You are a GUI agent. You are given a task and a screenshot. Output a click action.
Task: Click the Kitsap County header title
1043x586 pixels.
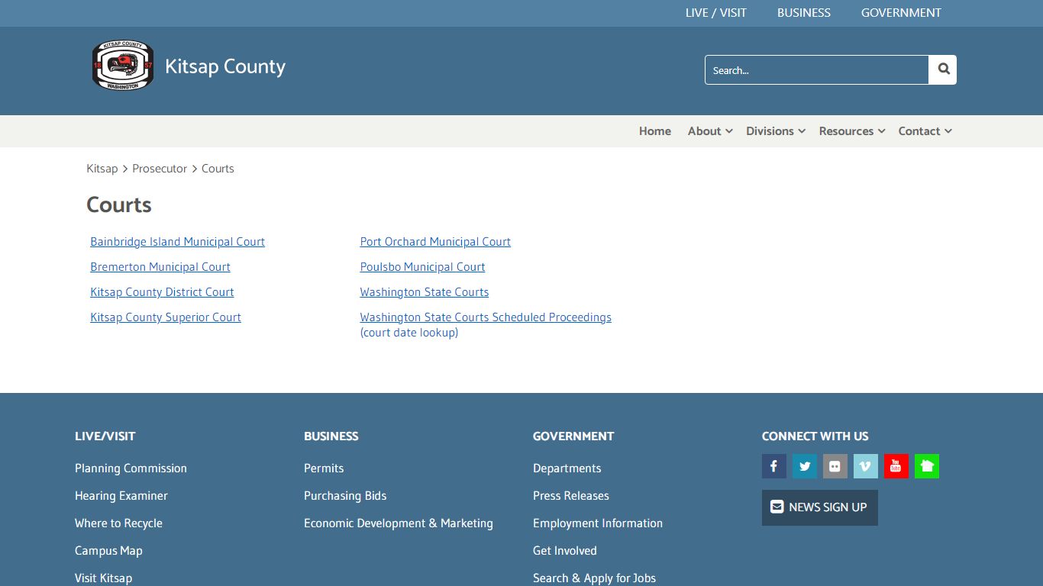click(x=225, y=66)
